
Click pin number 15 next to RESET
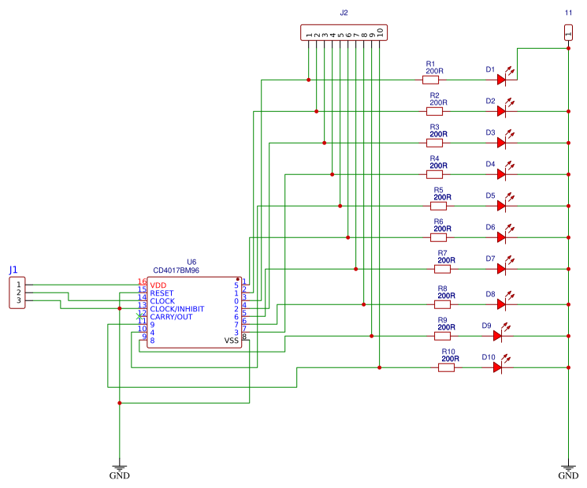click(x=142, y=289)
